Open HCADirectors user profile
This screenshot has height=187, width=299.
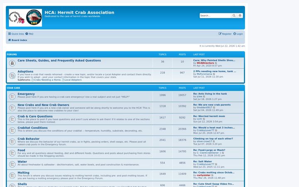point(206,63)
